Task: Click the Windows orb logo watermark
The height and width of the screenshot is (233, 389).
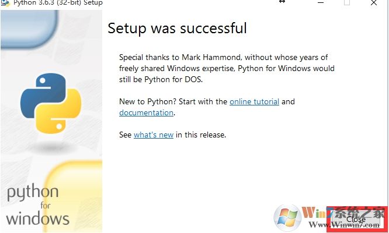Action: [x=289, y=217]
